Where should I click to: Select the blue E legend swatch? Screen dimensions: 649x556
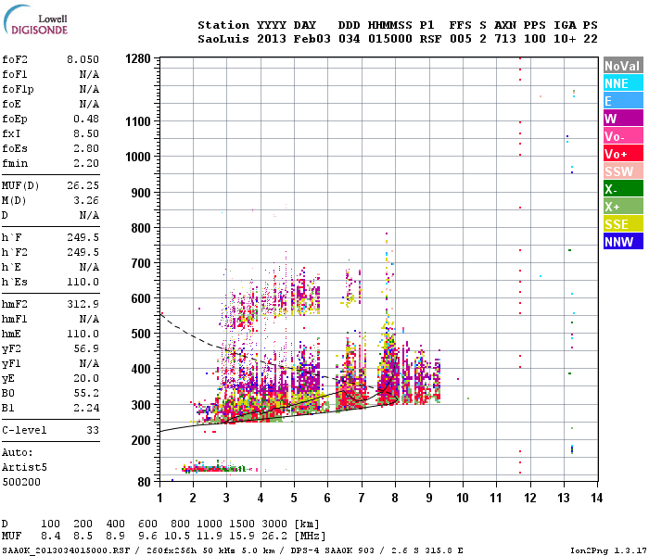623,101
